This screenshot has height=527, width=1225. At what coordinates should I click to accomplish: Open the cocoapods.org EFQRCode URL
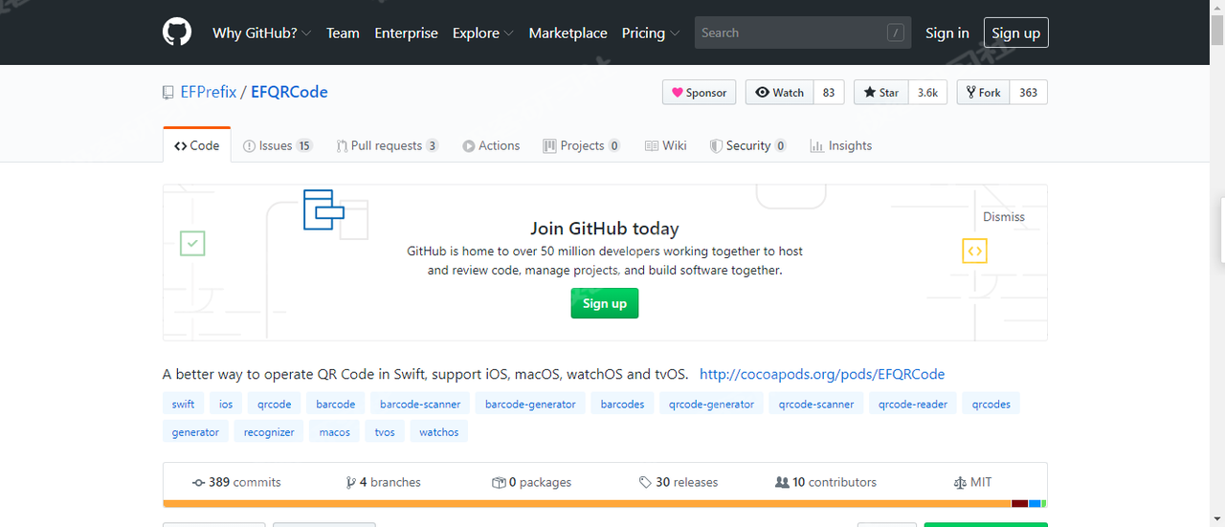(822, 374)
